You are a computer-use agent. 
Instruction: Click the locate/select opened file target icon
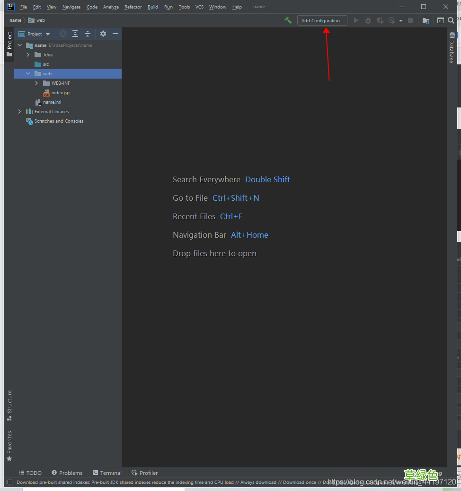pos(63,34)
